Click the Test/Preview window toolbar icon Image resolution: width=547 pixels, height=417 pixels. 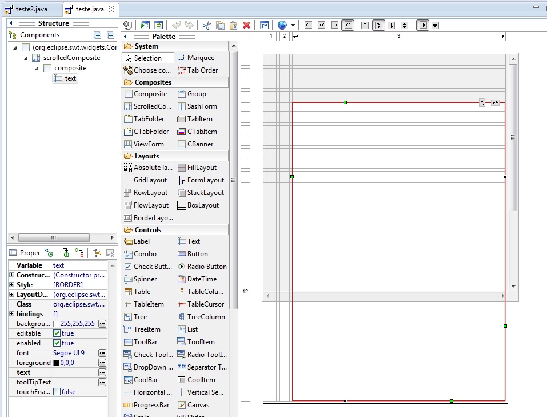point(145,25)
